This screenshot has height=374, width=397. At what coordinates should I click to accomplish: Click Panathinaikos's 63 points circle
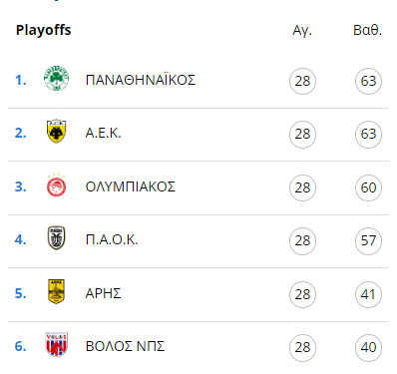tap(368, 81)
